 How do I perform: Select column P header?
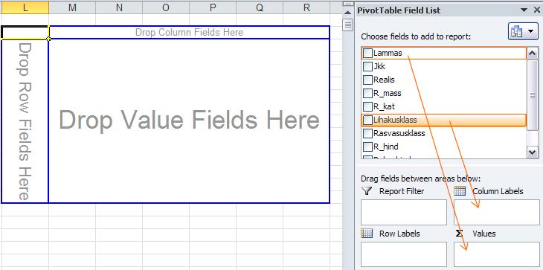(x=213, y=7)
